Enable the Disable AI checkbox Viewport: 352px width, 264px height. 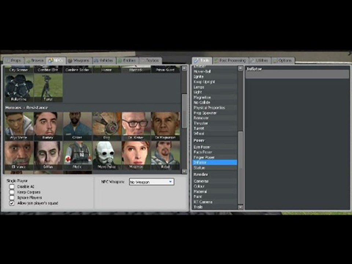[x=12, y=187]
